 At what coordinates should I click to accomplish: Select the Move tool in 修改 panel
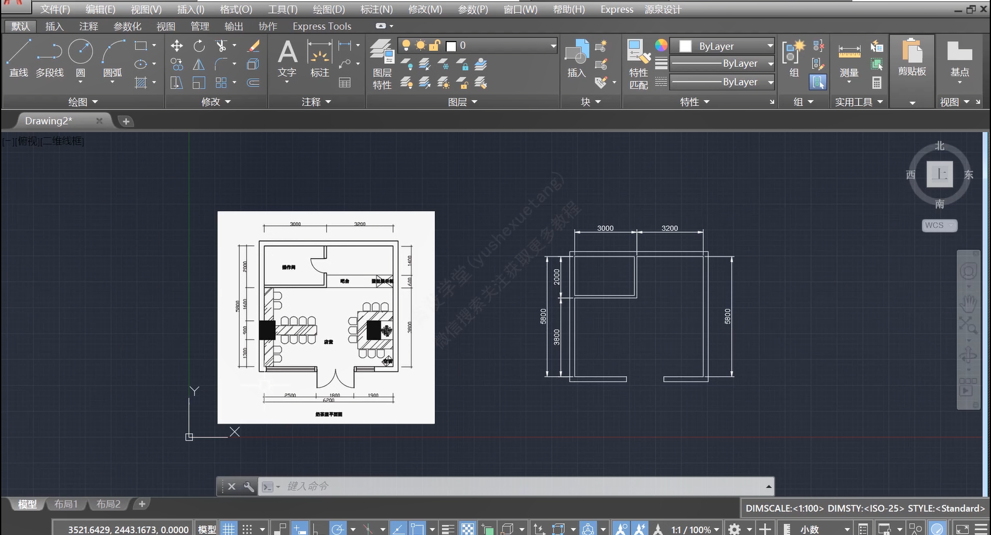click(x=177, y=46)
